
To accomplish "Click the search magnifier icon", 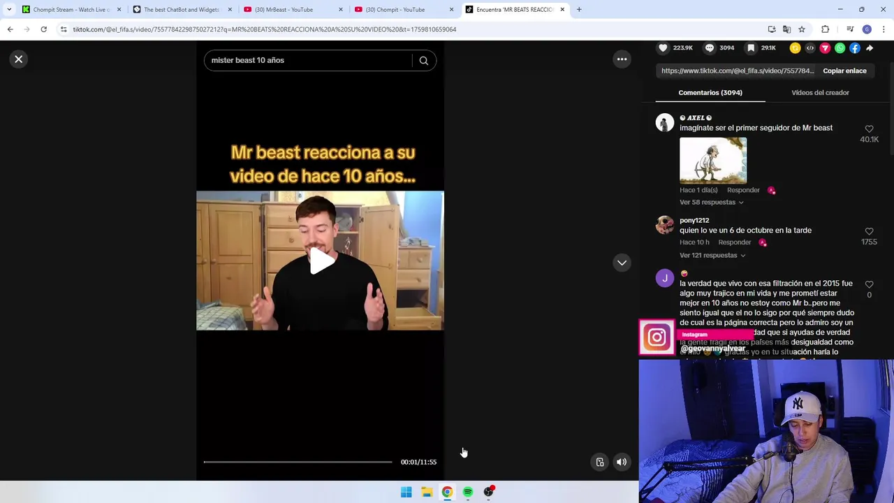I will (424, 61).
